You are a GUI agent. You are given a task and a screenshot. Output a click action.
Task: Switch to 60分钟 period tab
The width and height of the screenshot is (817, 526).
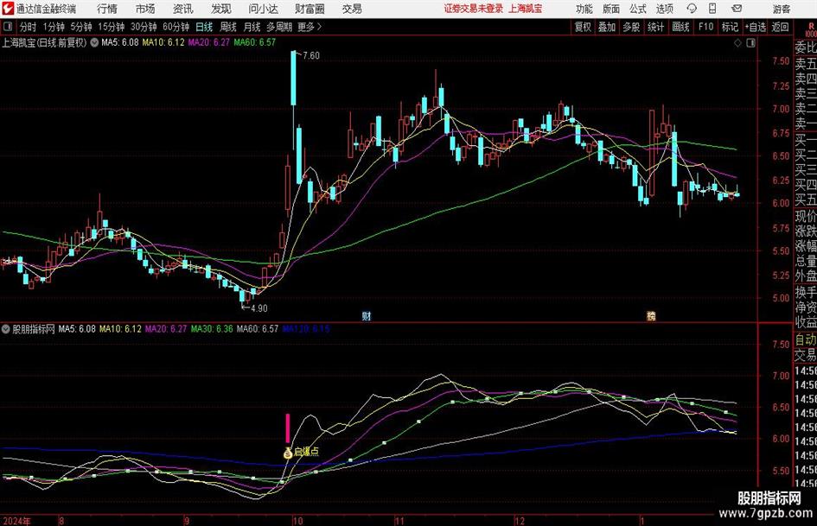176,27
